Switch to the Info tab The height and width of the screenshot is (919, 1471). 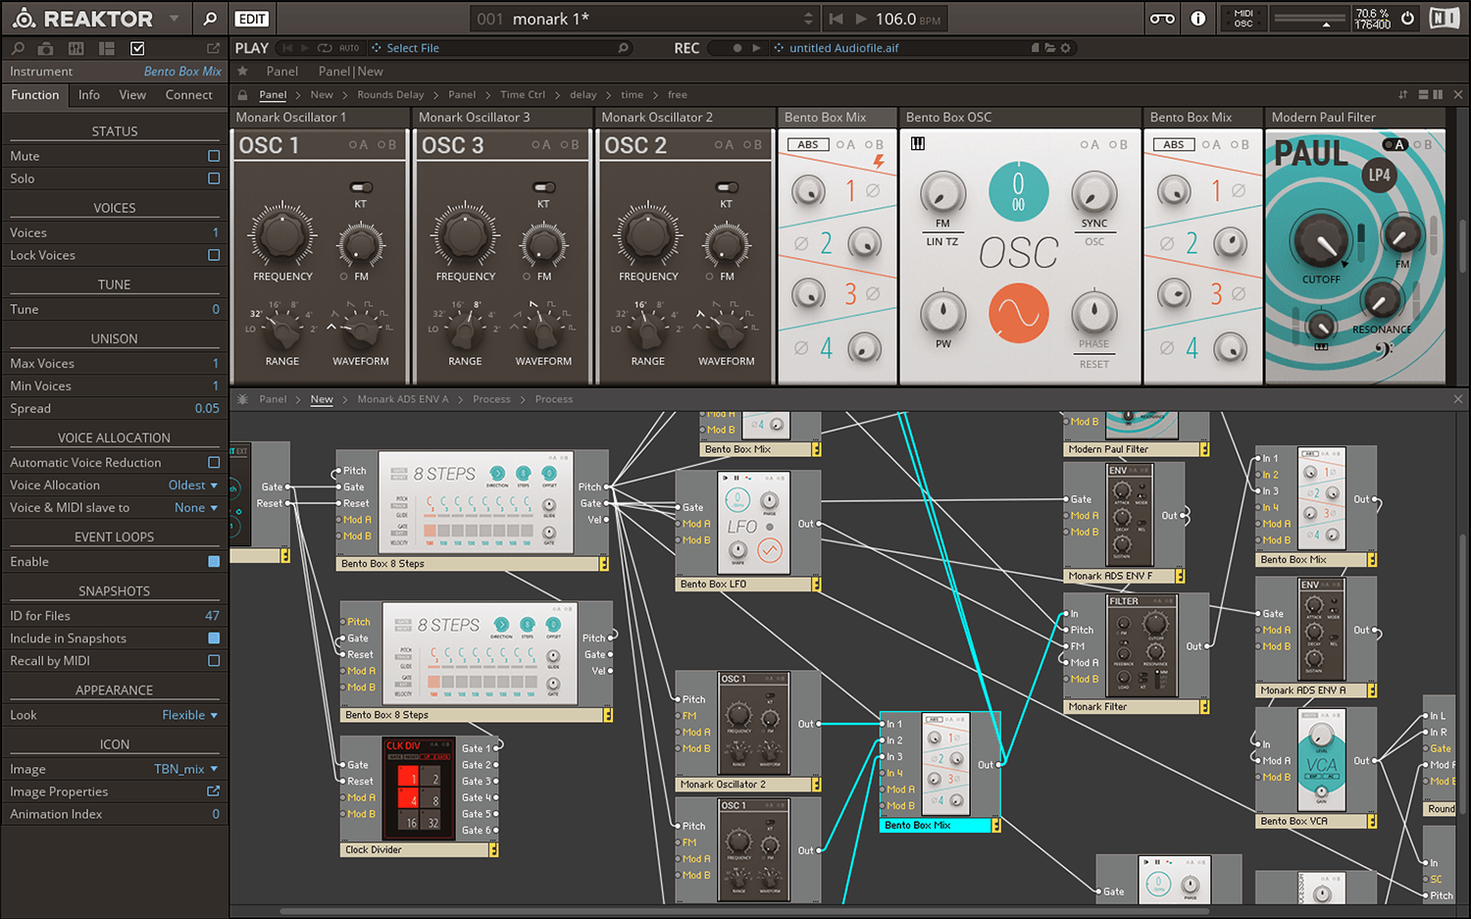(89, 95)
